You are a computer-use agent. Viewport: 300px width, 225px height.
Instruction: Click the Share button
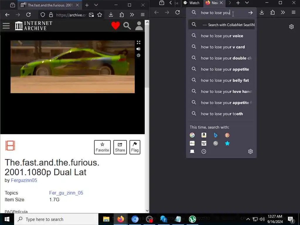(120, 147)
